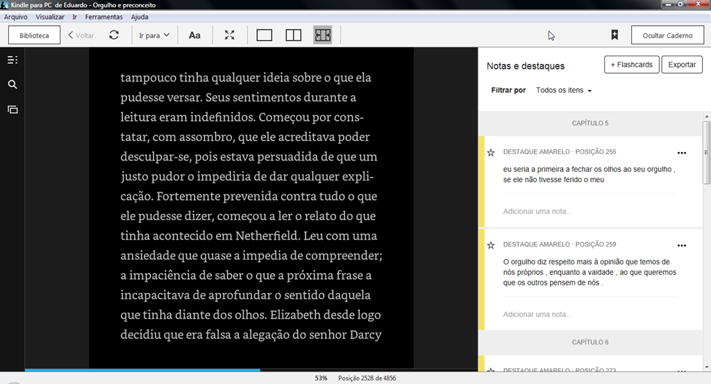711x384 pixels.
Task: Open options menu for Posição 256 highlight
Action: pos(682,153)
